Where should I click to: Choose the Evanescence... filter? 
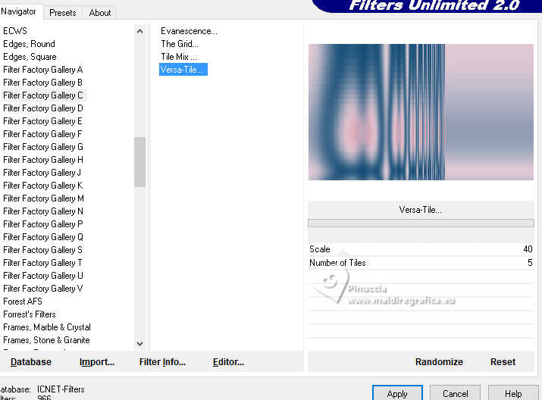(x=189, y=31)
